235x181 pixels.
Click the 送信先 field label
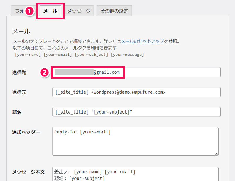point(19,72)
